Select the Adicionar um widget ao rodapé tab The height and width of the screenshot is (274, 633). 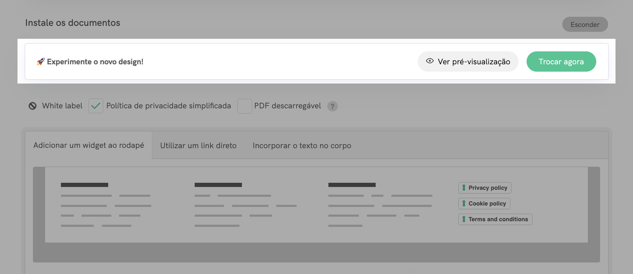(x=89, y=145)
